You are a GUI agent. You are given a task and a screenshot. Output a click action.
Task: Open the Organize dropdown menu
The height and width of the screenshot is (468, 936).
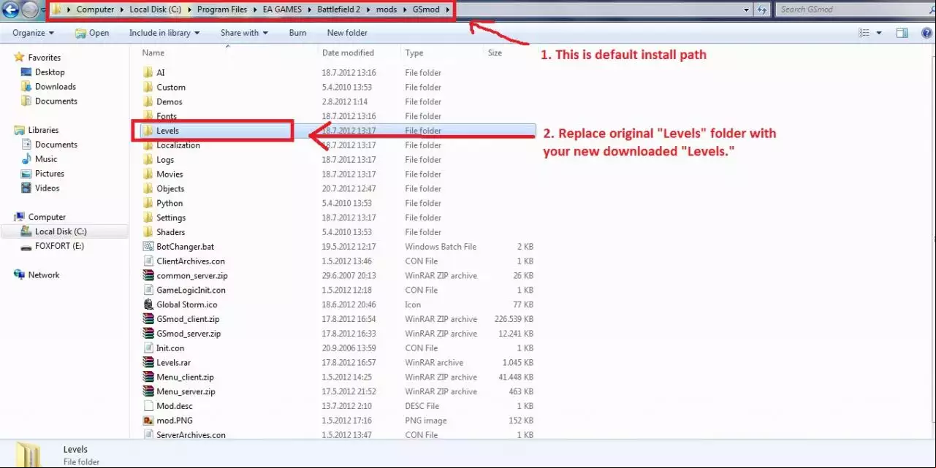pos(33,33)
